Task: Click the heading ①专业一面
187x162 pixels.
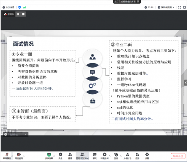Action: [x=22, y=54]
